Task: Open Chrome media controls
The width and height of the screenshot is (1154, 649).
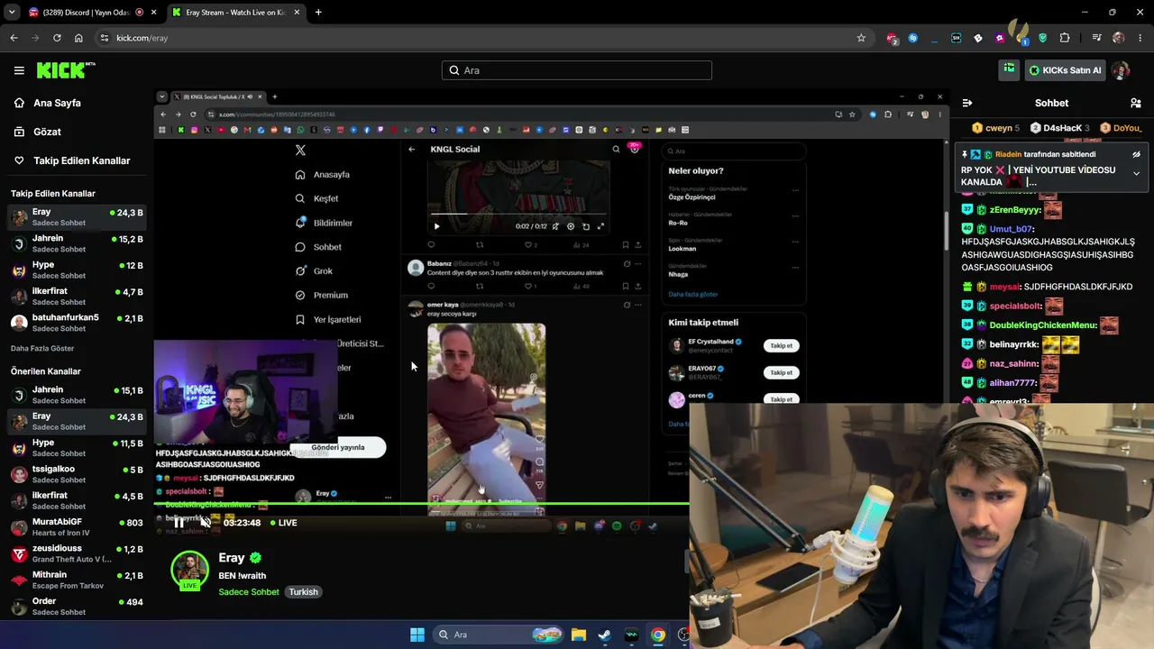Action: tap(1096, 38)
